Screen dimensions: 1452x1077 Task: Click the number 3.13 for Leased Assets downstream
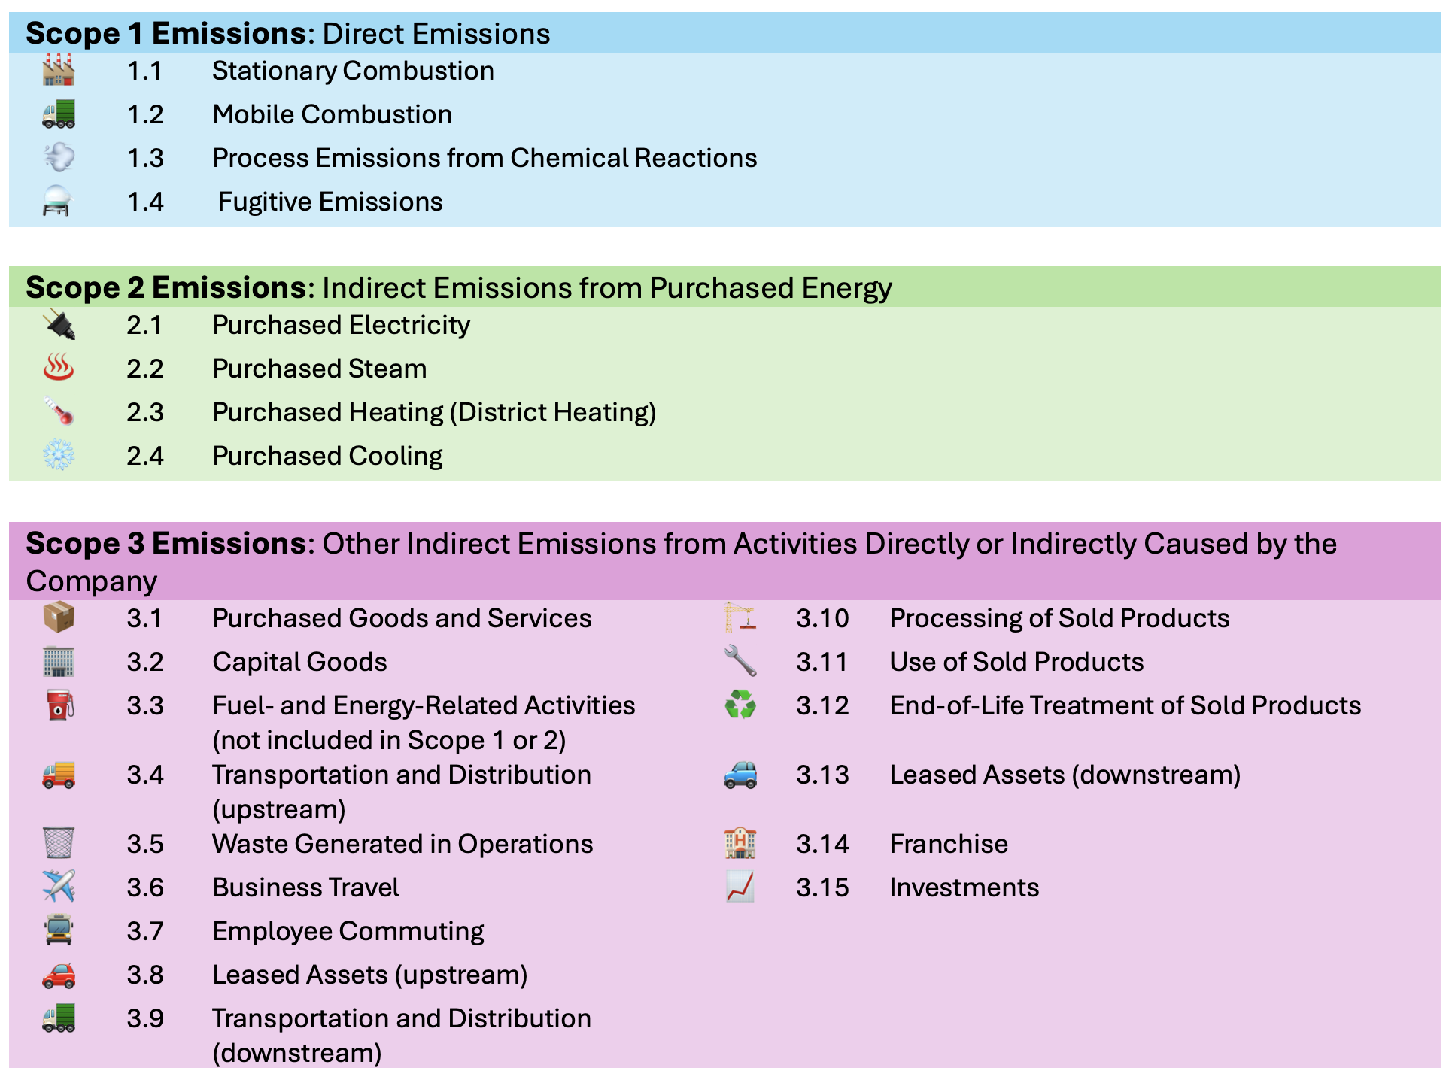click(x=822, y=775)
